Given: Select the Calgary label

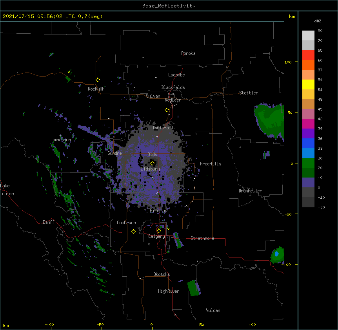Looking at the screenshot, I should pyautogui.click(x=156, y=236).
